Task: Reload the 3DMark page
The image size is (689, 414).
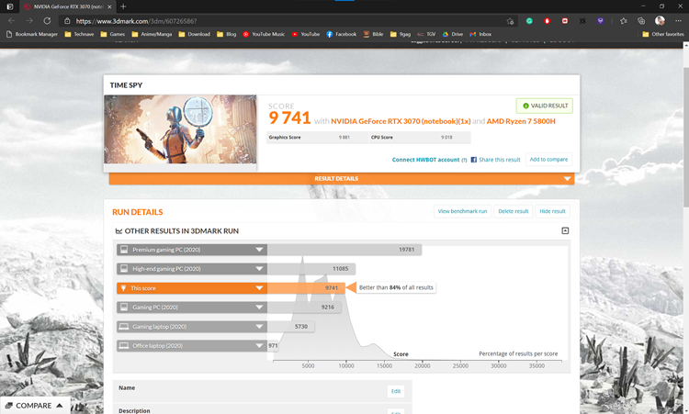Action: 47,20
